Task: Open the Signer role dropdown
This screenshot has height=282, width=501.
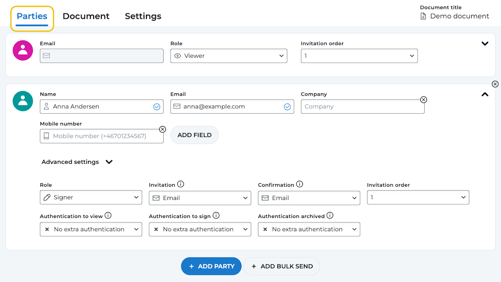Action: point(91,198)
